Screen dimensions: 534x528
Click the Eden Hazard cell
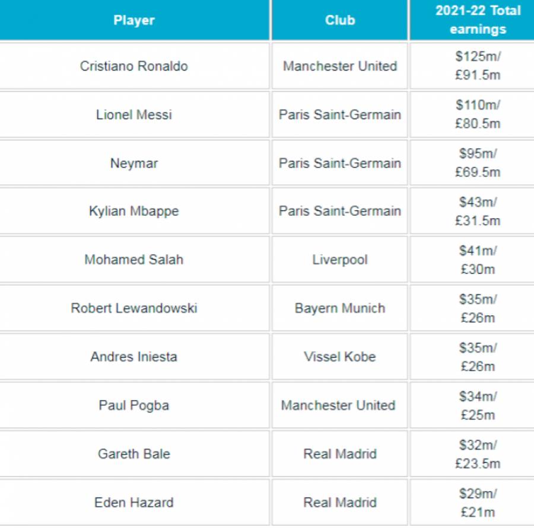tap(134, 503)
